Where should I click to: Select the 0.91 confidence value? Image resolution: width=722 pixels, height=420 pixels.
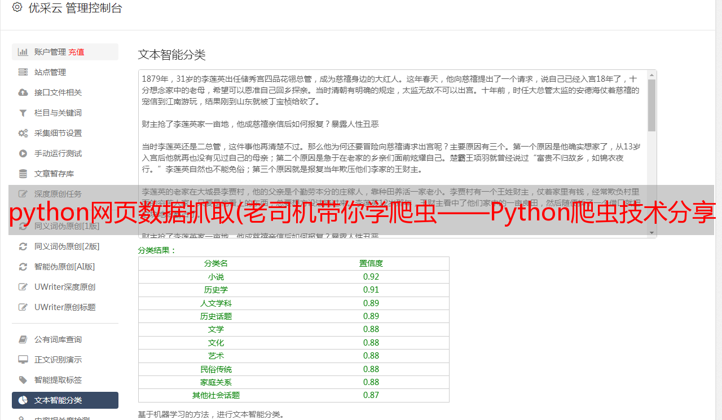coord(371,290)
